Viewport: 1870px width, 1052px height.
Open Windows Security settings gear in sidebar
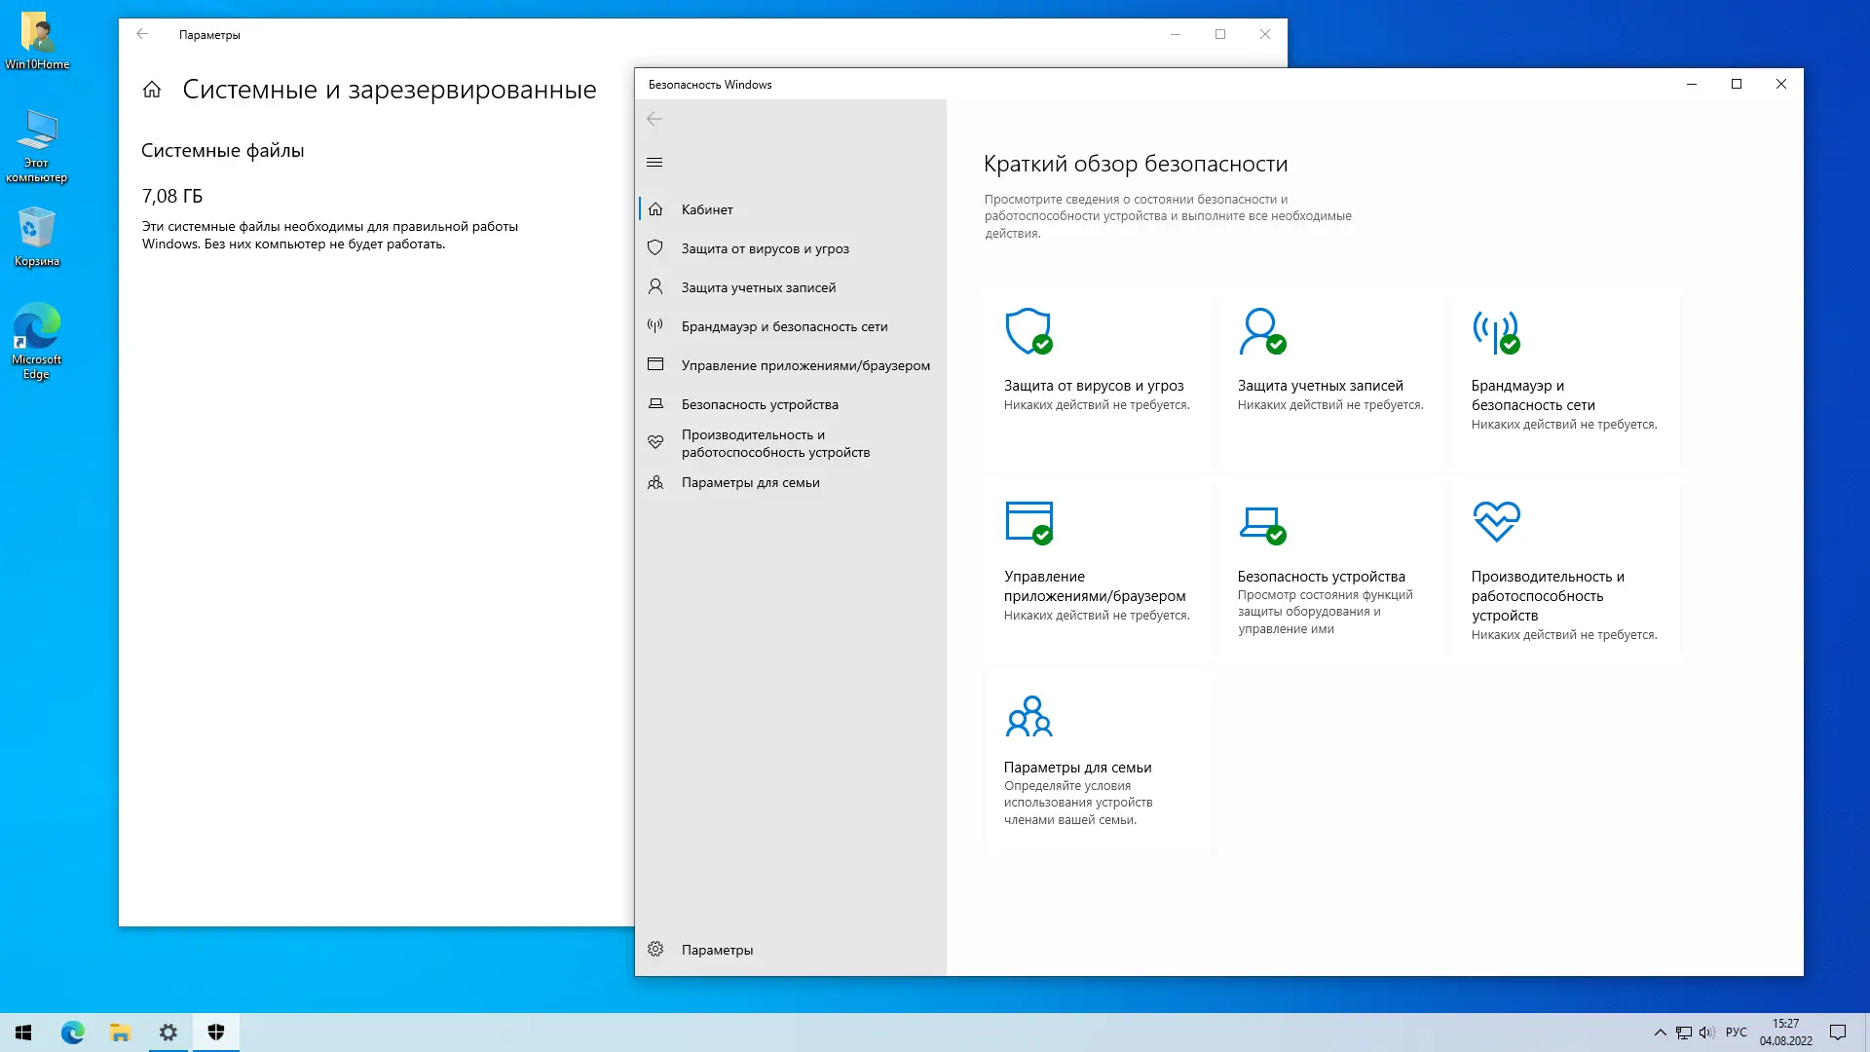(655, 950)
